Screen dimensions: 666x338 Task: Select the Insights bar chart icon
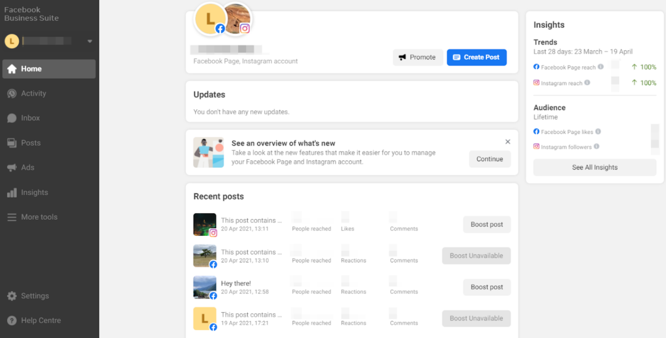click(12, 192)
